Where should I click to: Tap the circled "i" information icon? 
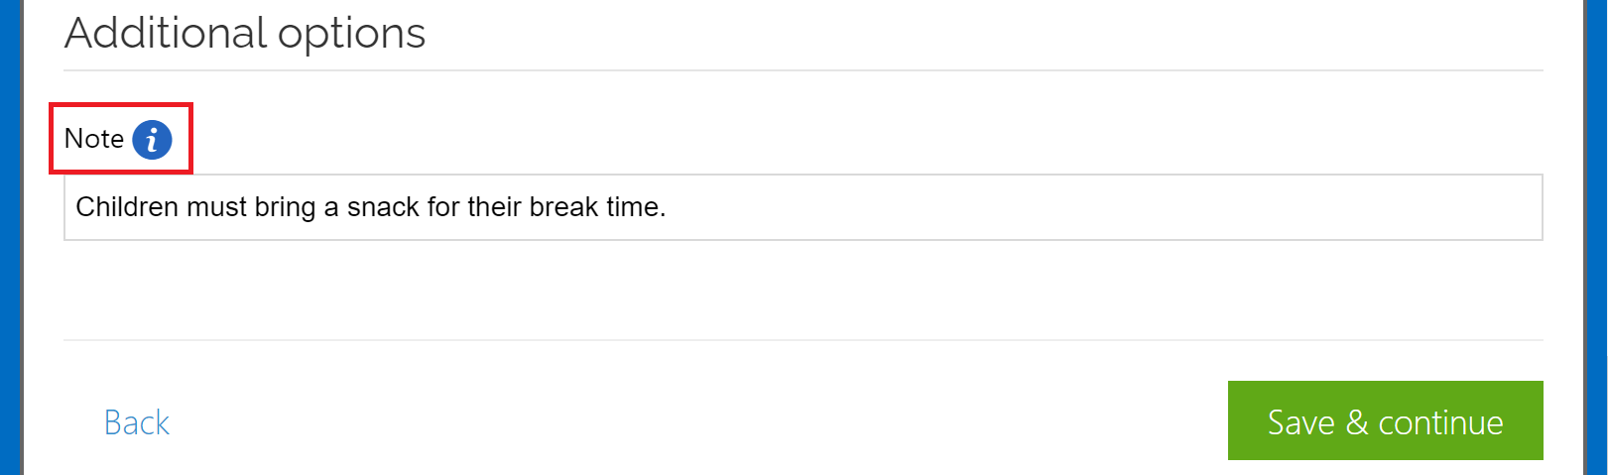[152, 140]
